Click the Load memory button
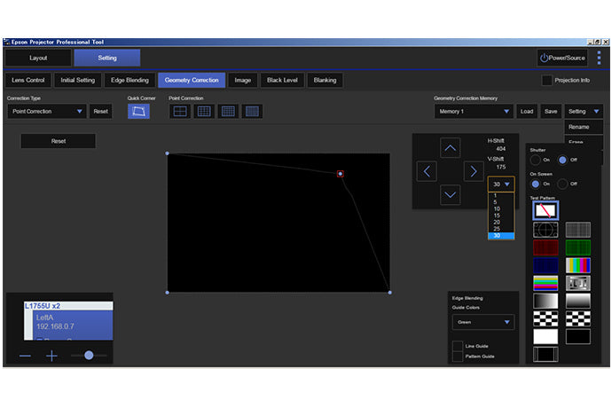Screen dimensions: 612x408 527,111
